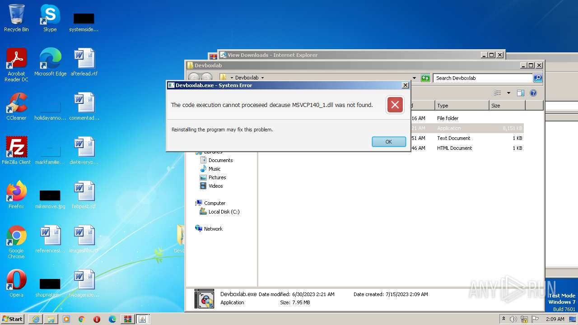The image size is (578, 325).
Task: Click the Explorer search magnifier button
Action: pyautogui.click(x=538, y=78)
